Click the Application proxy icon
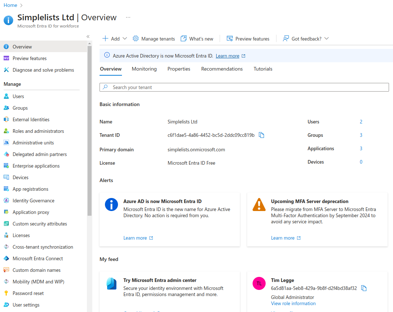The height and width of the screenshot is (312, 393). pyautogui.click(x=6, y=212)
